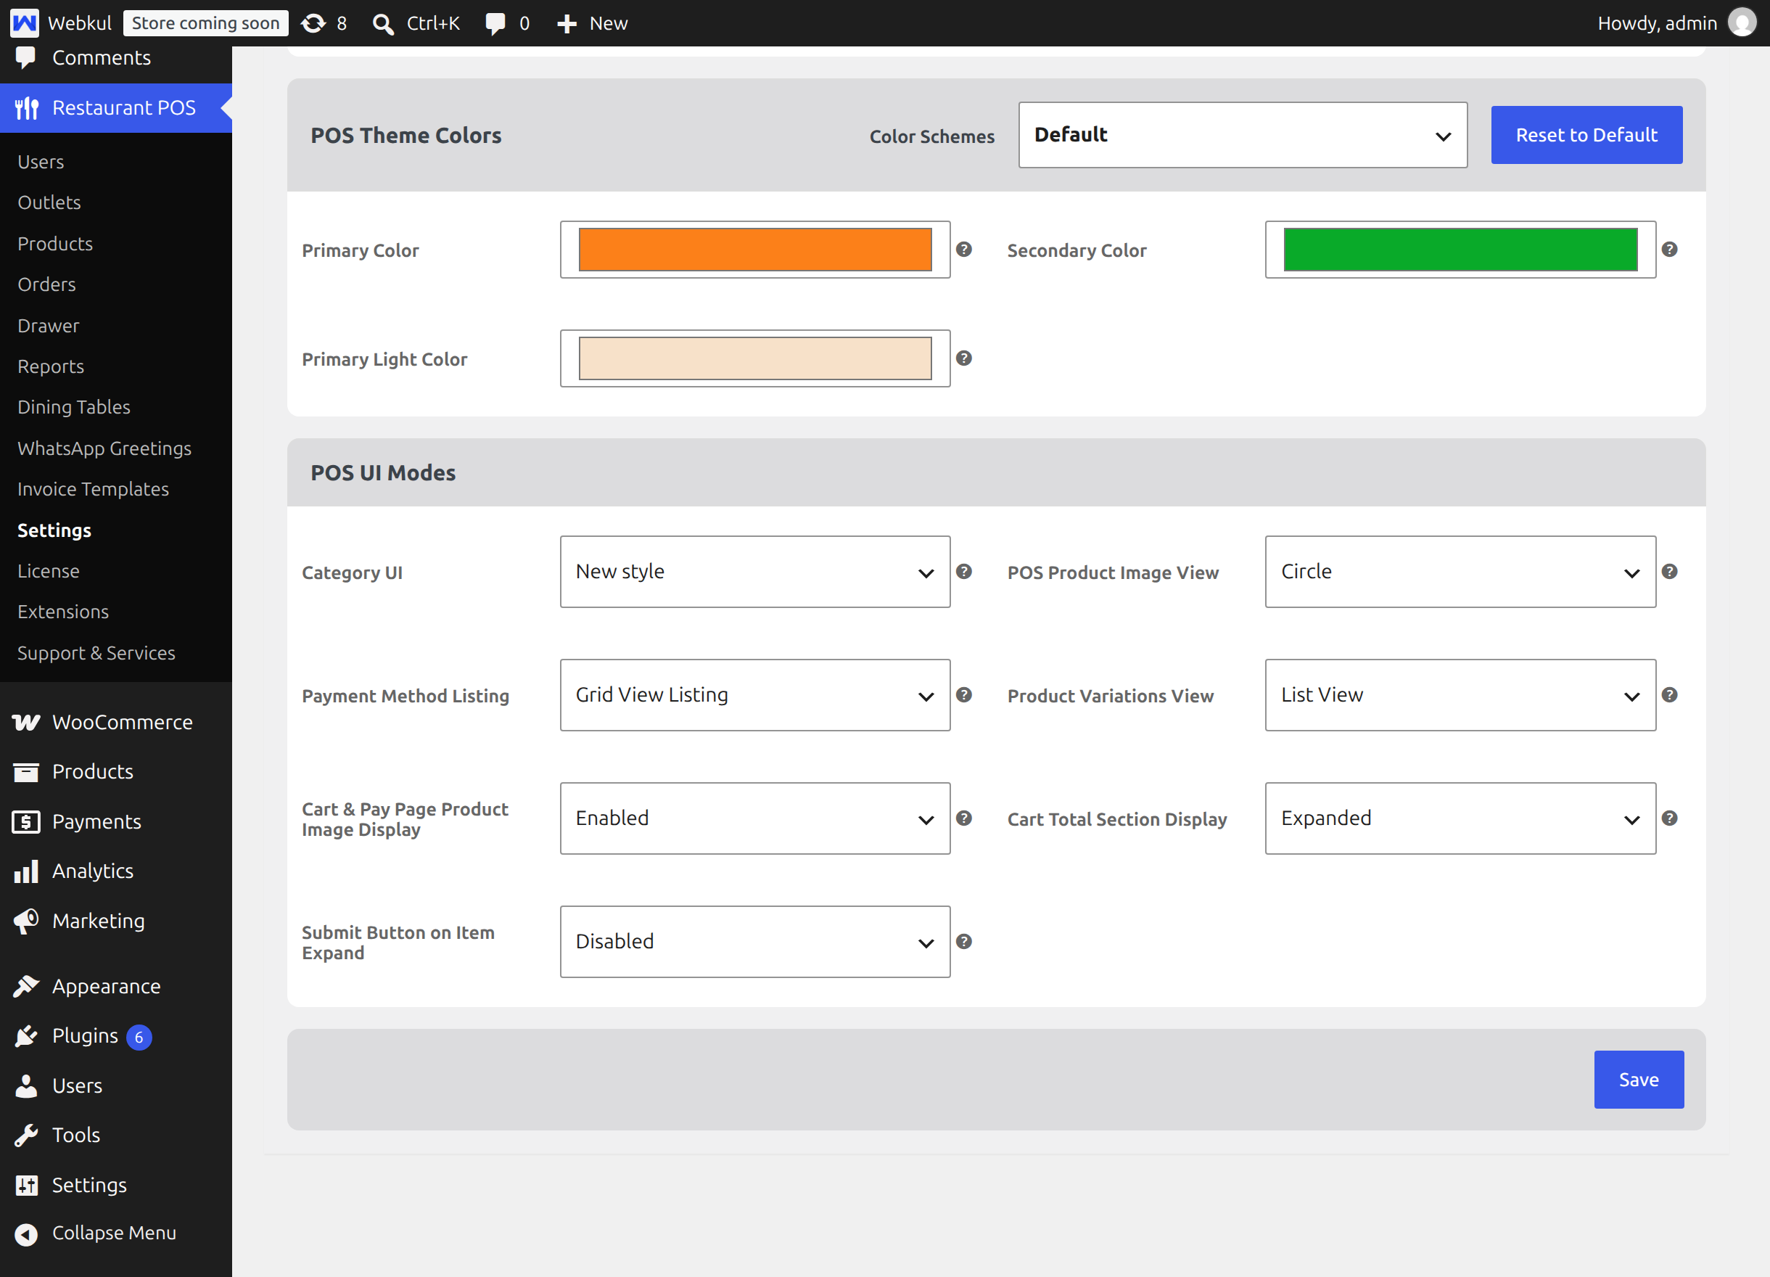Click the Webkul W logo icon
The height and width of the screenshot is (1277, 1770).
24,22
